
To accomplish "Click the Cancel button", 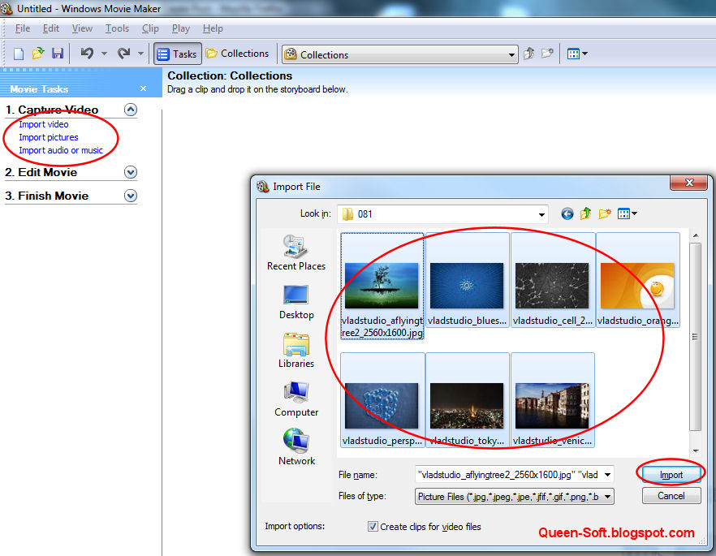I will click(x=671, y=496).
